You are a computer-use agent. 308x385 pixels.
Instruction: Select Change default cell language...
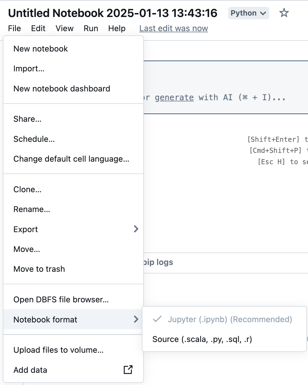tap(71, 159)
